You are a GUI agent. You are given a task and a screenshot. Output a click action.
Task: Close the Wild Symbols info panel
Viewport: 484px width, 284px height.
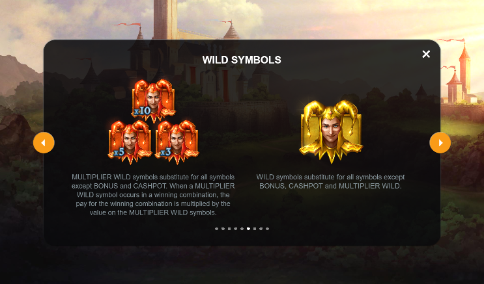pyautogui.click(x=426, y=54)
